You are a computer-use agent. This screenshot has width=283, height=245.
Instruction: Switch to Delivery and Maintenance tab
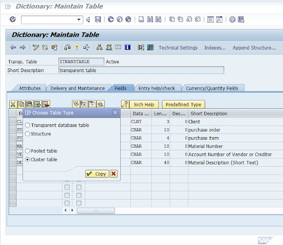point(77,88)
